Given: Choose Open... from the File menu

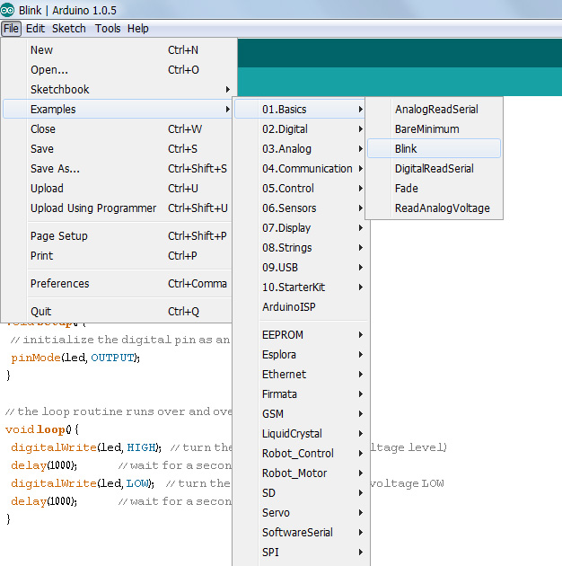Looking at the screenshot, I should pos(118,70).
